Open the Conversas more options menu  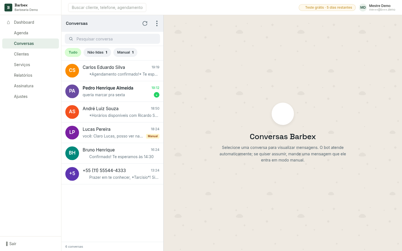(157, 23)
